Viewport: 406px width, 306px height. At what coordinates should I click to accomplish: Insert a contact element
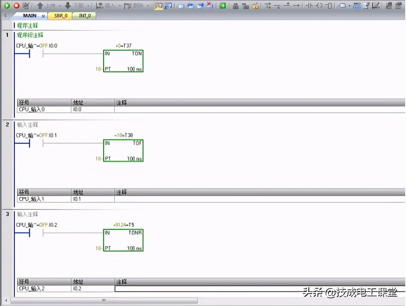[309, 5]
